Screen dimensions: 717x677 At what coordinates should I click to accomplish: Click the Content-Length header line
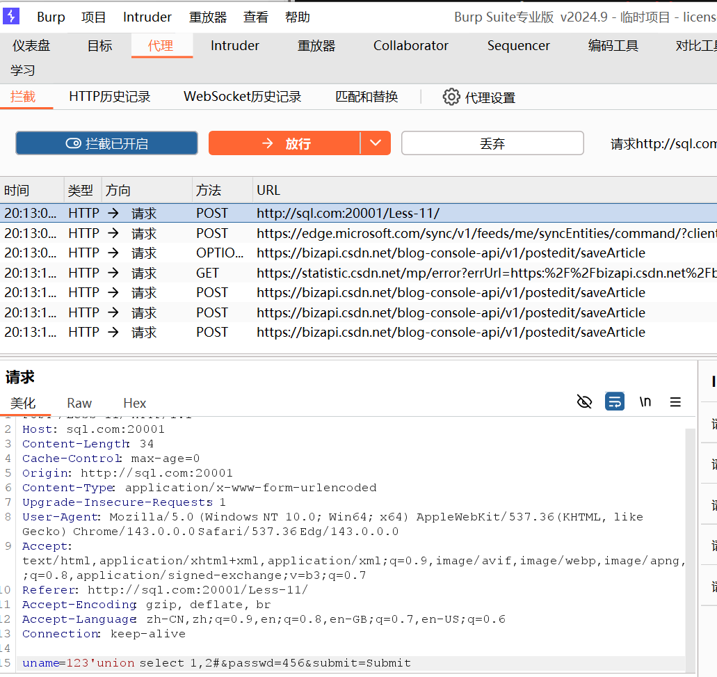88,444
